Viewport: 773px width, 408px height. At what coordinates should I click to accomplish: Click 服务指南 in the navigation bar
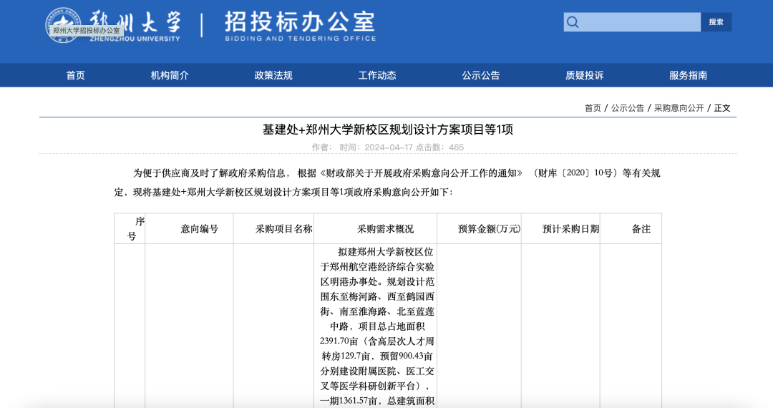pos(688,75)
